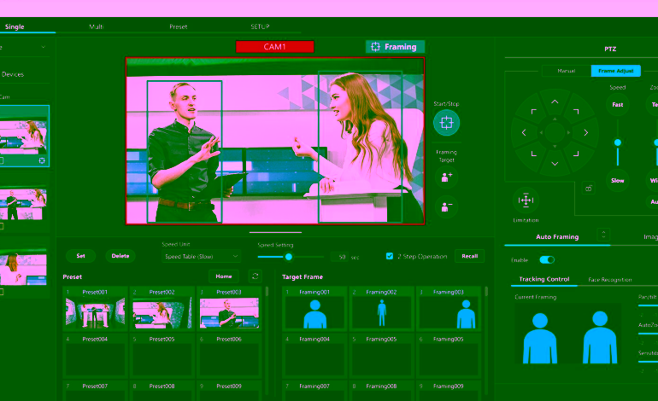Click the Speed Setting slider handle
Viewport: 658px width, 401px height.
coord(289,257)
